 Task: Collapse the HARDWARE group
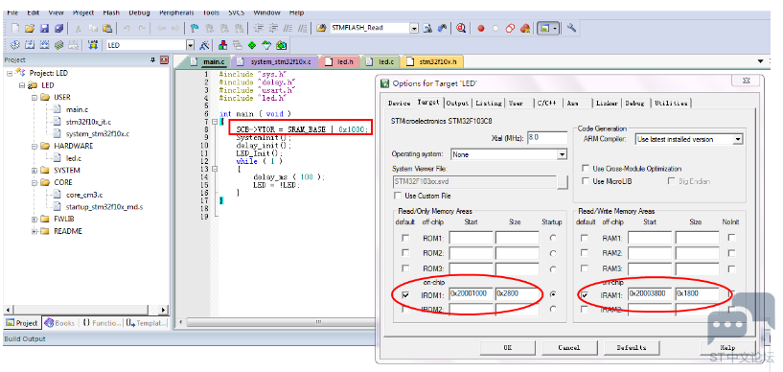[35, 147]
